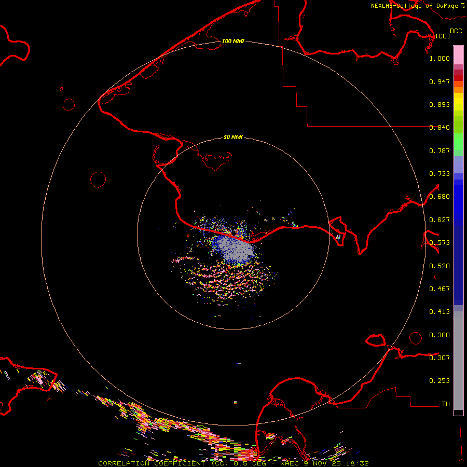Click the 0.573 color scale value

point(439,243)
